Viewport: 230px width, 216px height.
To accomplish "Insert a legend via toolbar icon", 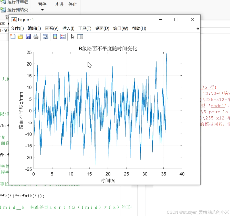I will (63, 37).
